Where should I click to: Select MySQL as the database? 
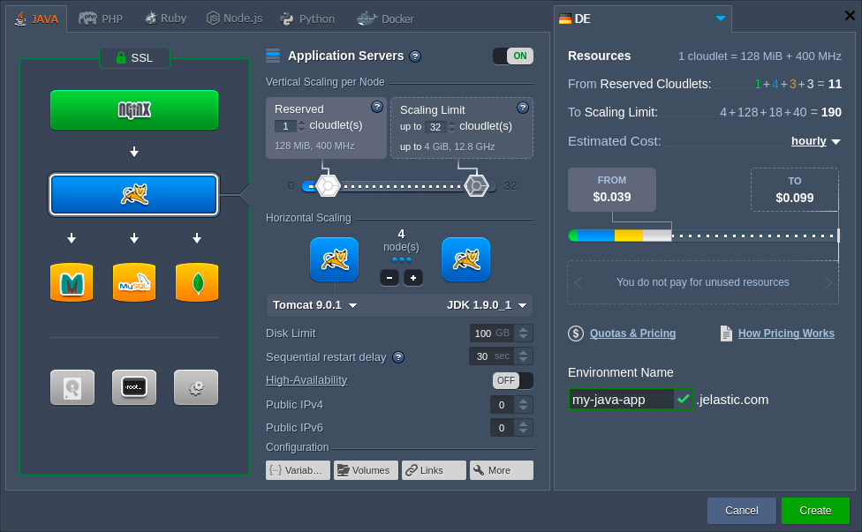(133, 284)
